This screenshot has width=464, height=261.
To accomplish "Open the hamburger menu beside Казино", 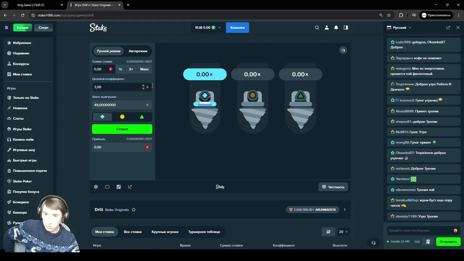I will pyautogui.click(x=6, y=28).
